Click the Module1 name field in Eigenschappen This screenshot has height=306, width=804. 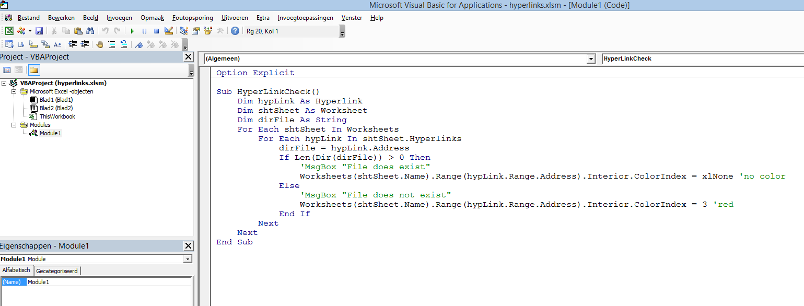(x=109, y=282)
